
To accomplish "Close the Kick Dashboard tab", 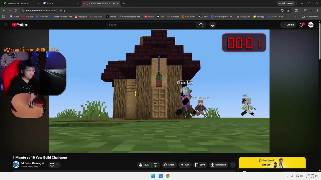I will 38,3.
